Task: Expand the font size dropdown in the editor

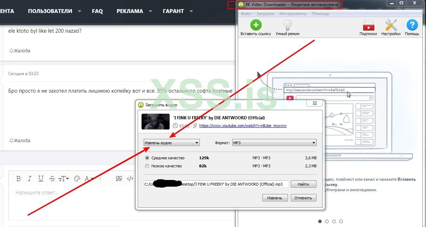Action: click(64, 179)
